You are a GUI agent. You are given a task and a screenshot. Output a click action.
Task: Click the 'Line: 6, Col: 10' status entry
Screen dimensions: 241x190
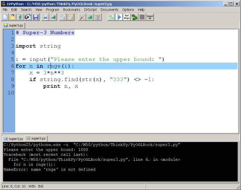(x=14, y=186)
